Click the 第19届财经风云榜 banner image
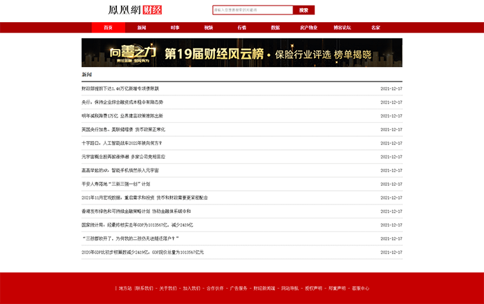Viewport: 484px width, 304px height. pos(241,53)
